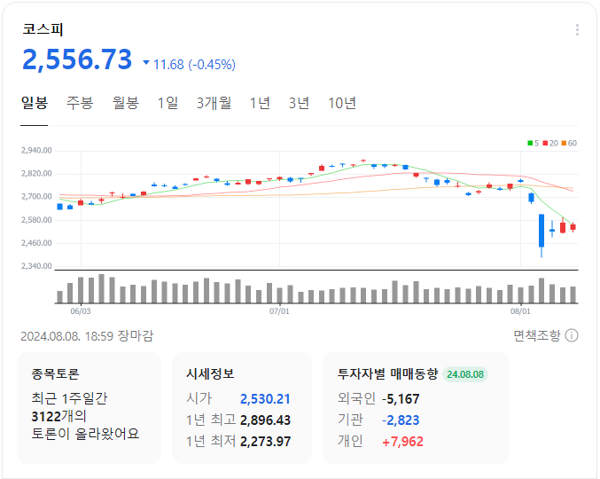Viewport: 600px width, 479px height.
Task: Switch to the 주봉 weekly tab
Action: tap(80, 103)
